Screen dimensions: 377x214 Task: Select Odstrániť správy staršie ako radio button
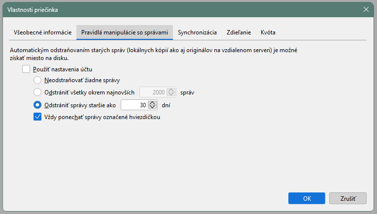click(x=37, y=105)
